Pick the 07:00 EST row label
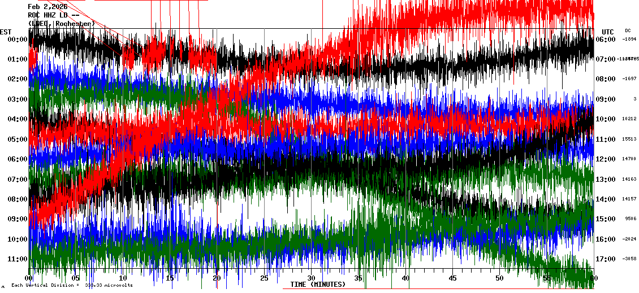The width and height of the screenshot is (639, 293). tap(18, 180)
